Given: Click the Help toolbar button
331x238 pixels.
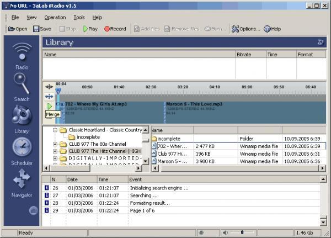Looking at the screenshot, I should pyautogui.click(x=273, y=29).
